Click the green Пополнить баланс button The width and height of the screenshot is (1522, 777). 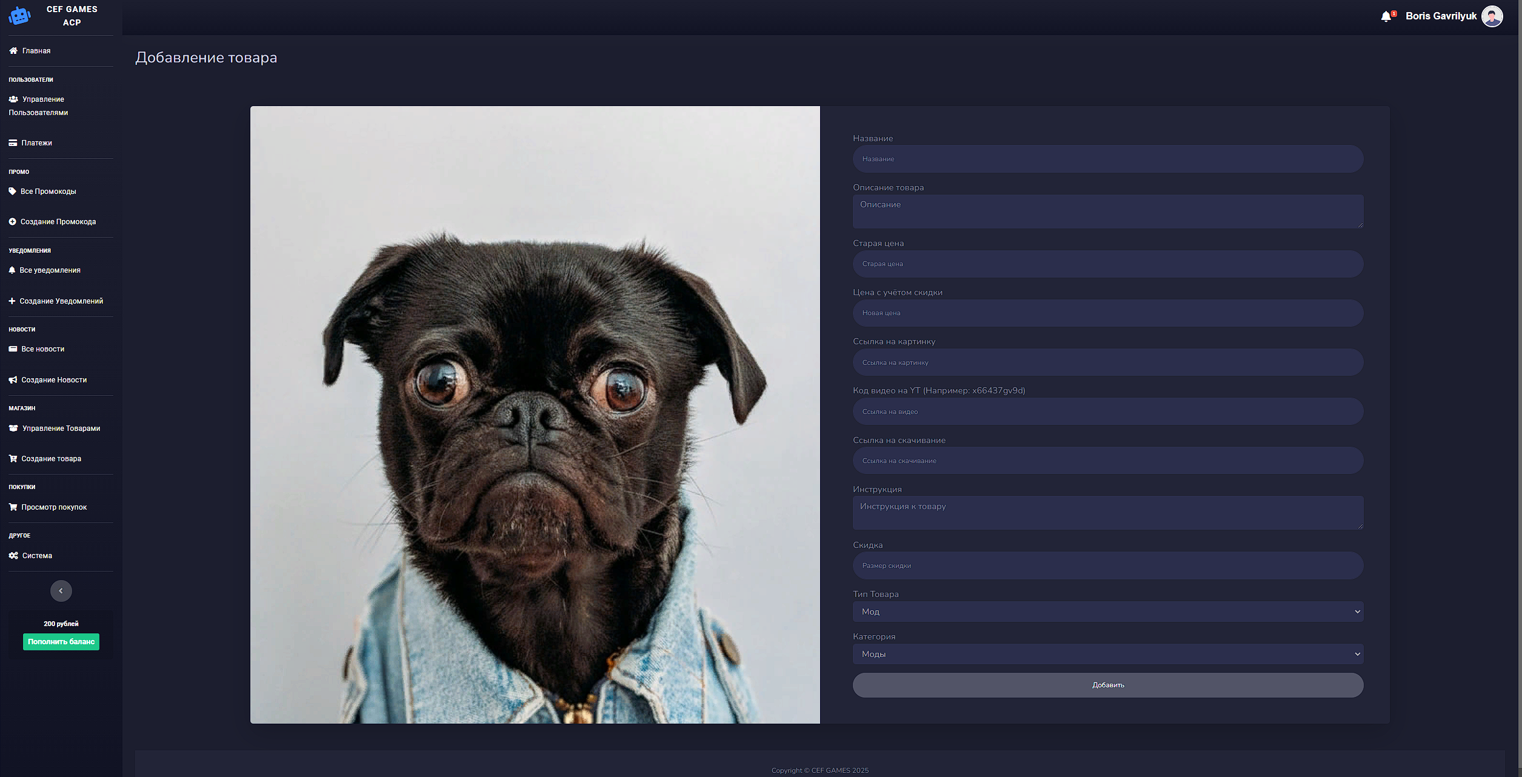[61, 642]
